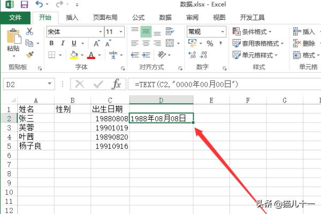Open the 格式 cells menu
This screenshot has width=321, height=214.
(306, 55)
